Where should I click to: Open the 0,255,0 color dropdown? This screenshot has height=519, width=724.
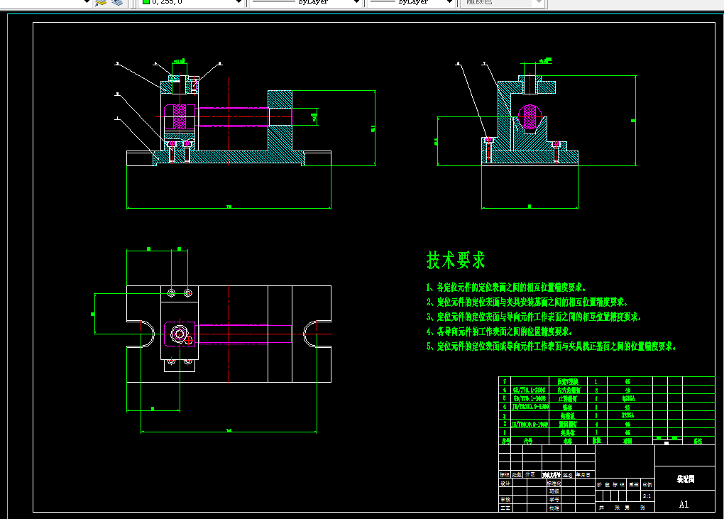pyautogui.click(x=191, y=2)
